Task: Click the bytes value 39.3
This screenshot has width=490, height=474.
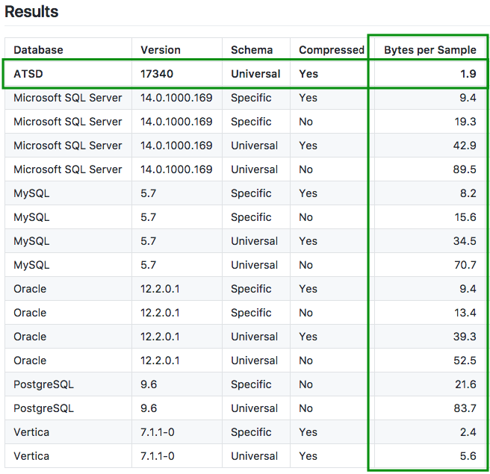Action: point(465,337)
